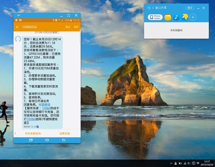Tap the 手机余额查询 option
215x167 pixels.
(x=33, y=134)
